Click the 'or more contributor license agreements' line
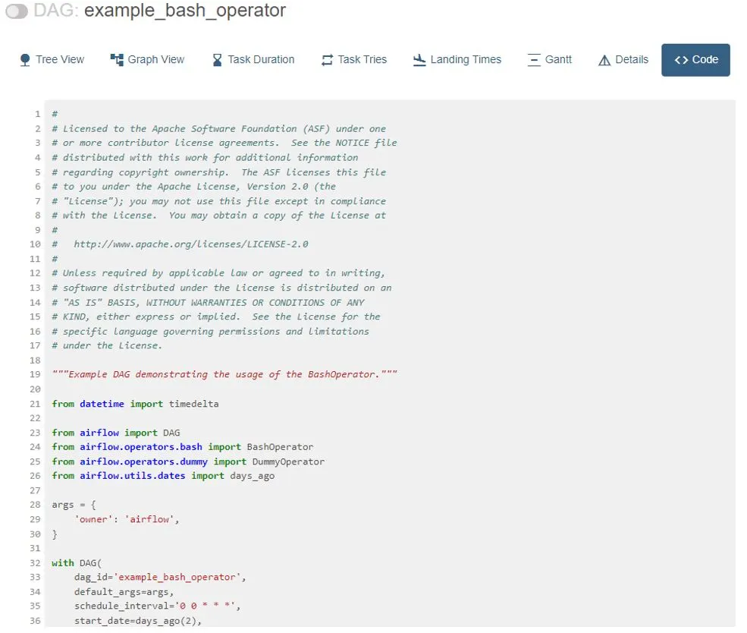Screen dimensions: 747x633 click(x=224, y=143)
